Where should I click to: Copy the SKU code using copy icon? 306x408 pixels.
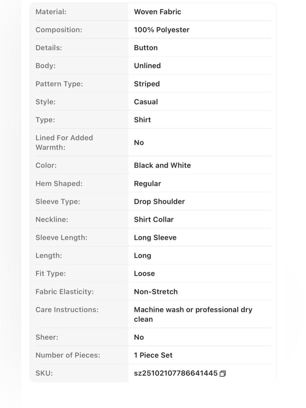[x=223, y=373]
